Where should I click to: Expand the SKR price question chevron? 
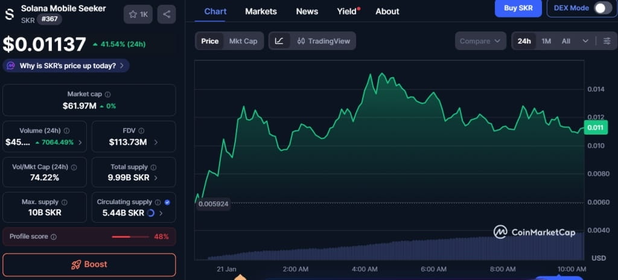122,66
